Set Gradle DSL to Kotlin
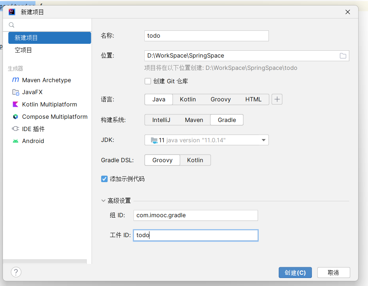368x286 pixels. click(x=195, y=160)
